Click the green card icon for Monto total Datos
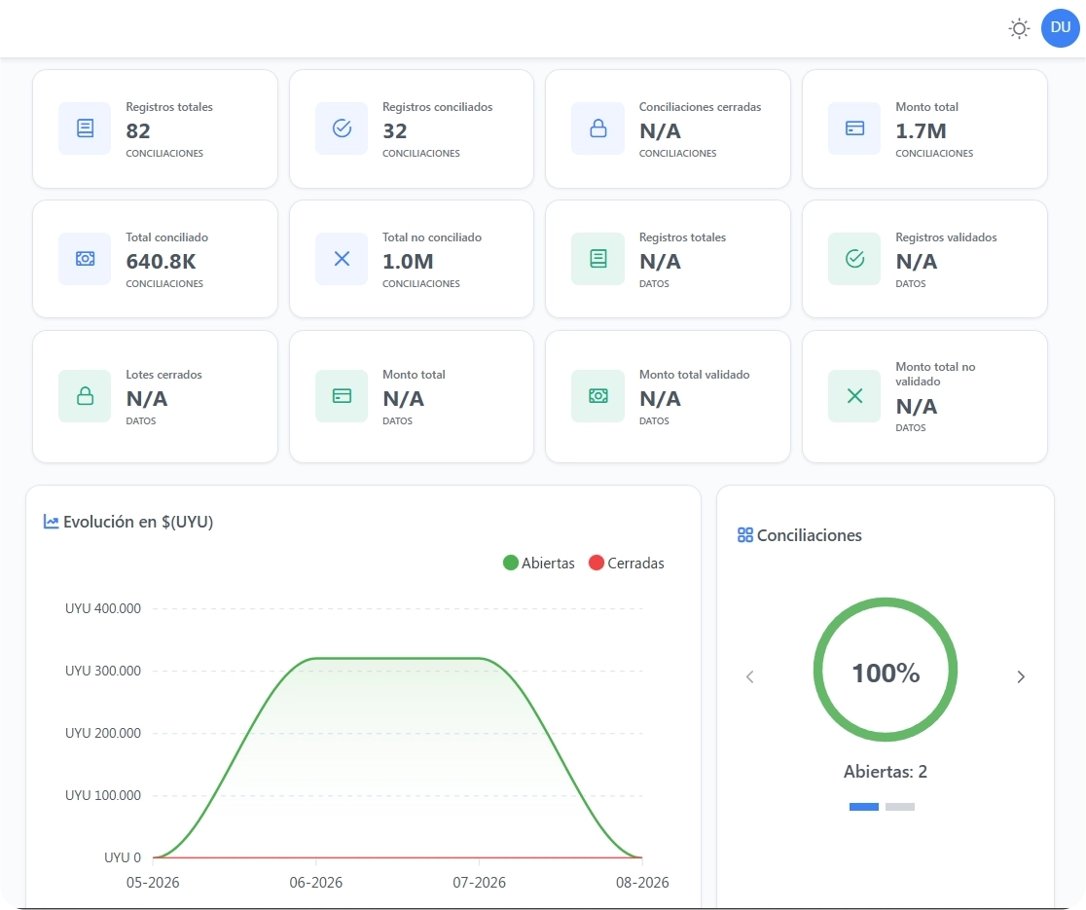This screenshot has width=1086, height=910. [x=342, y=396]
